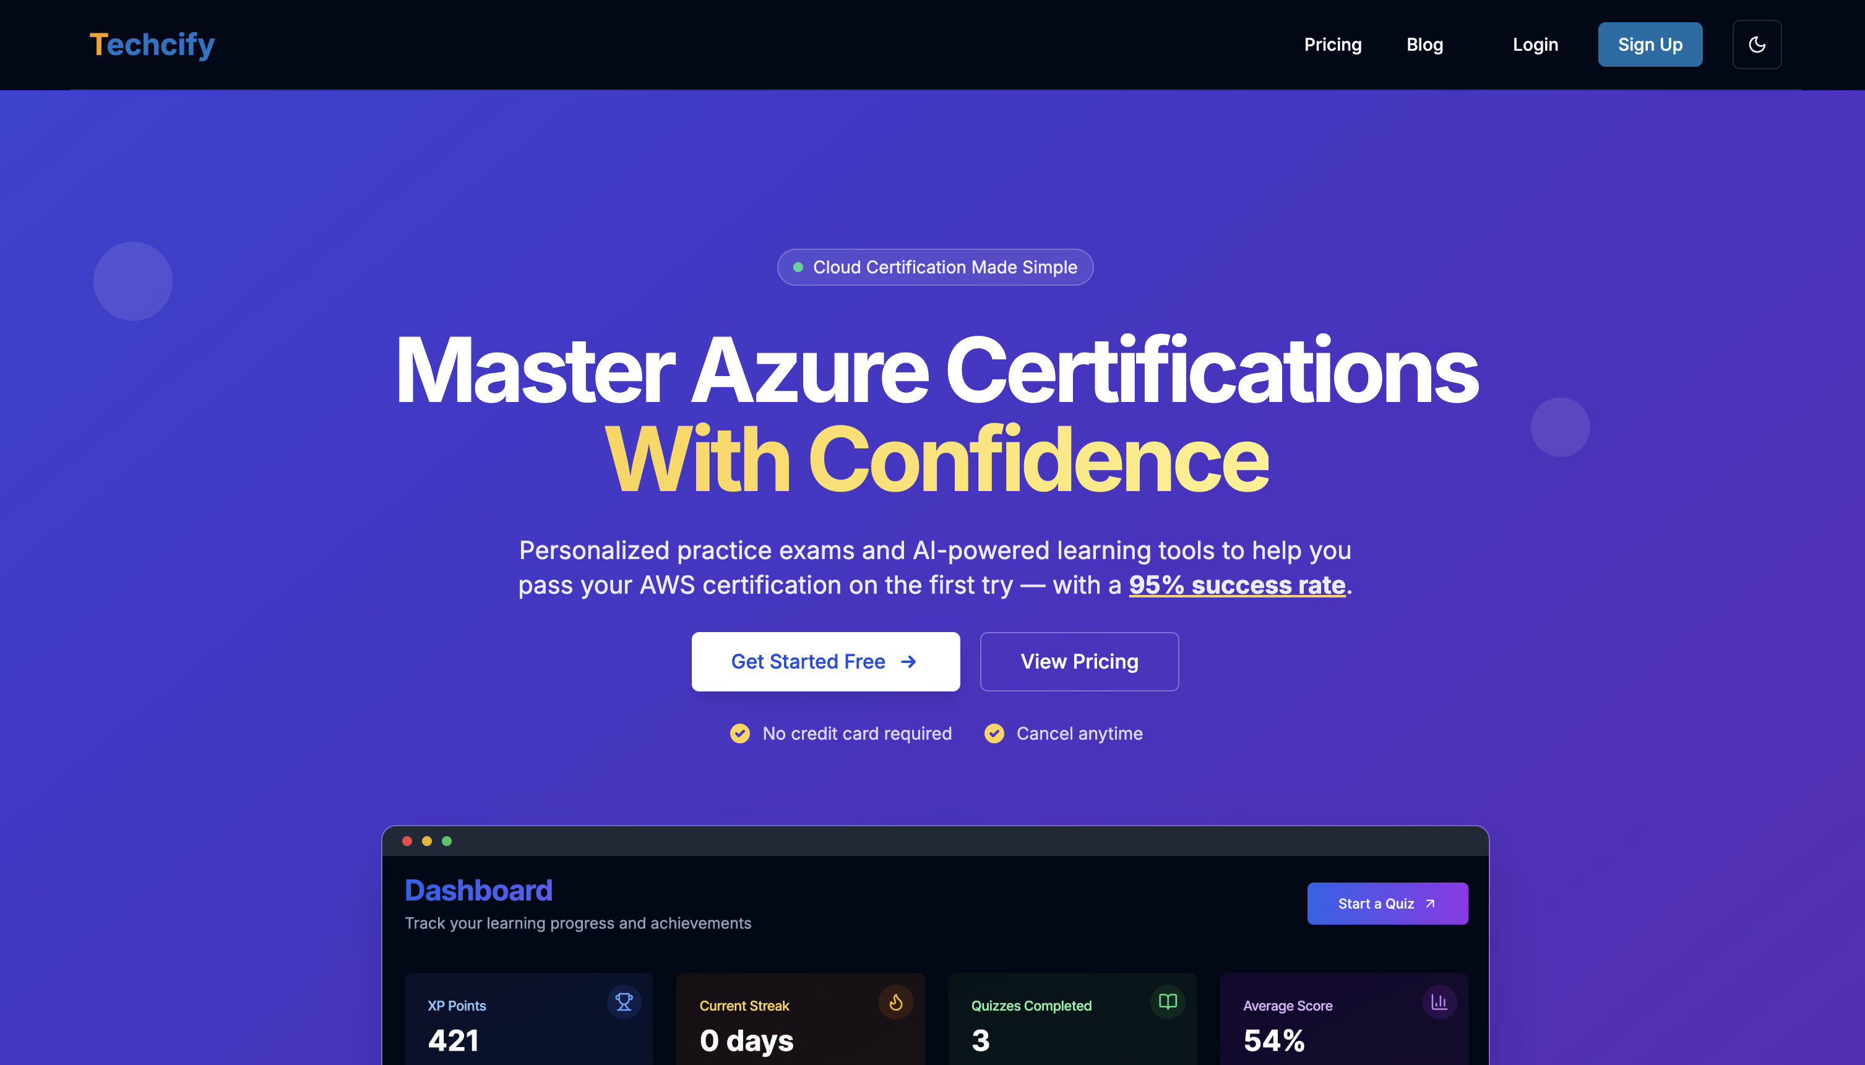The width and height of the screenshot is (1865, 1065).
Task: Click the arrow icon on Start a Quiz
Action: coord(1429,904)
